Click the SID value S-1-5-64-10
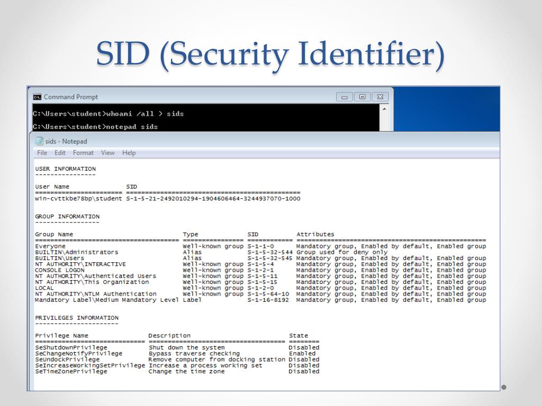This screenshot has height=406, width=542. 268,294
